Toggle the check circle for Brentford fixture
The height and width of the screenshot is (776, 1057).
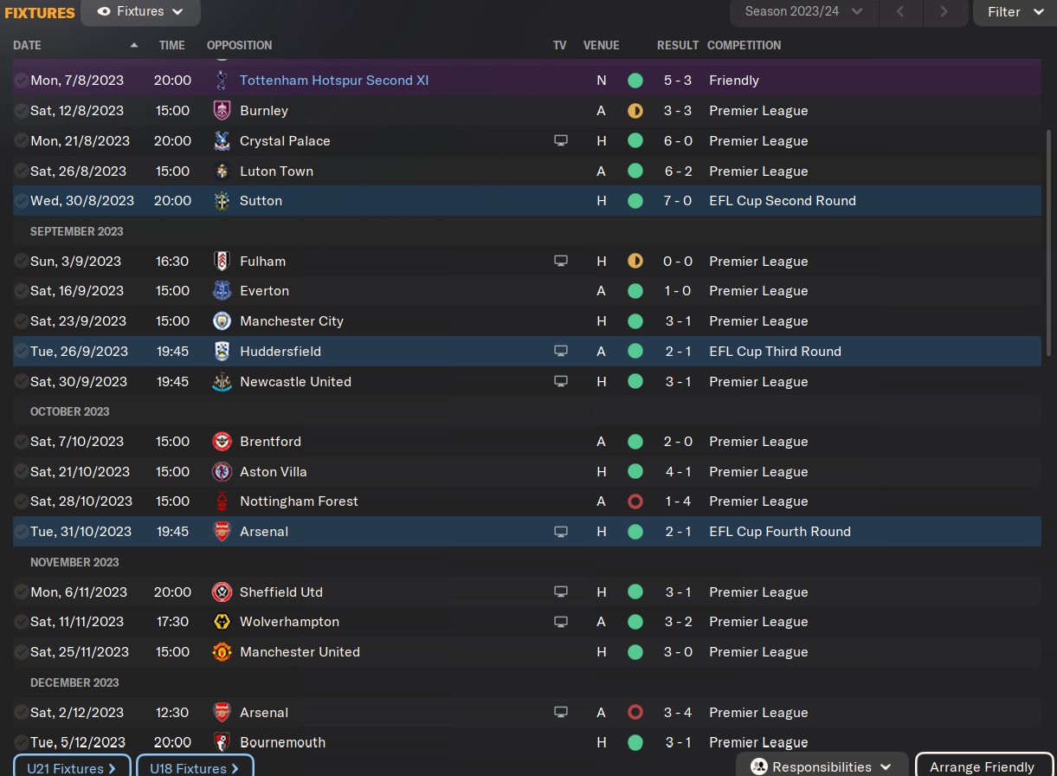[21, 442]
